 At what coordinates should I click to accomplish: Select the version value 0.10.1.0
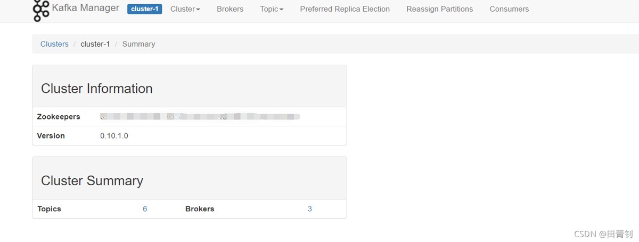pos(114,136)
